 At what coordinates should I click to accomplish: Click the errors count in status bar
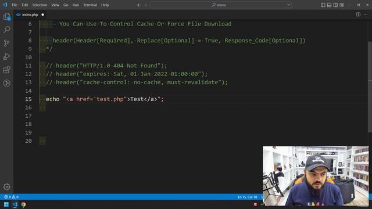8,197
